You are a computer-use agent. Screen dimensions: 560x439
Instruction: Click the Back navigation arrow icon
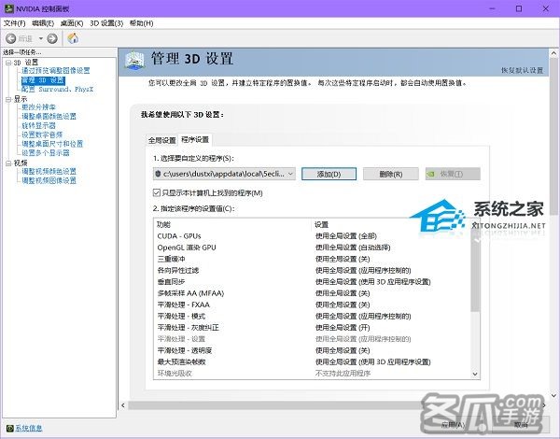click(10, 38)
